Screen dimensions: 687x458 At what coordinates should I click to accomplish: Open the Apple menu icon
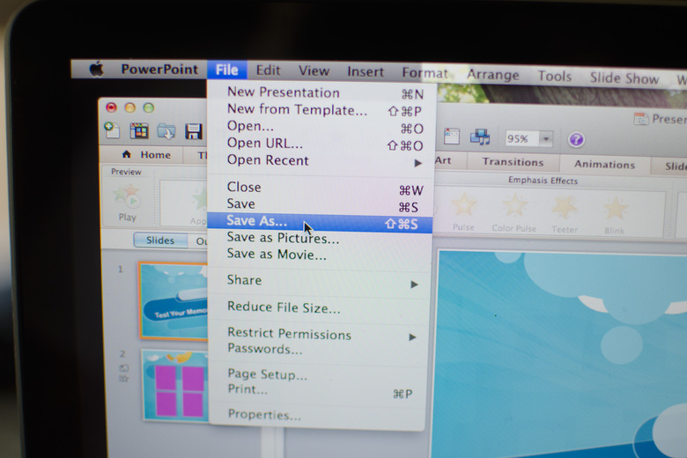pyautogui.click(x=96, y=70)
